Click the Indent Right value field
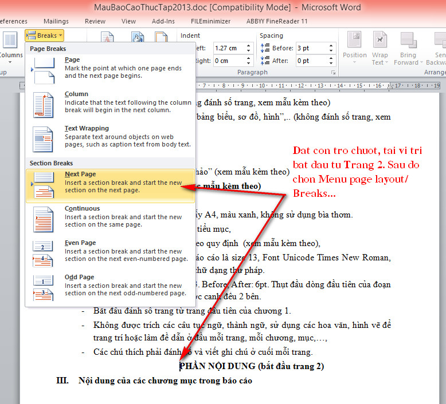 (x=229, y=61)
